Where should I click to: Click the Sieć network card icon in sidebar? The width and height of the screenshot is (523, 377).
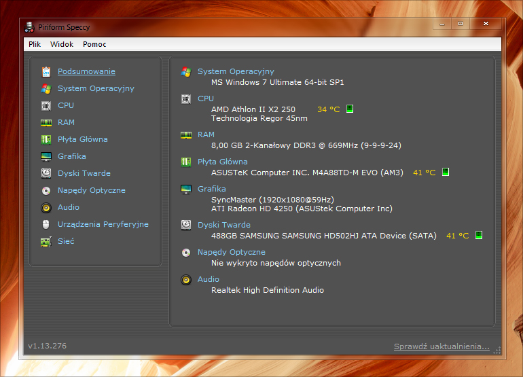coord(46,242)
